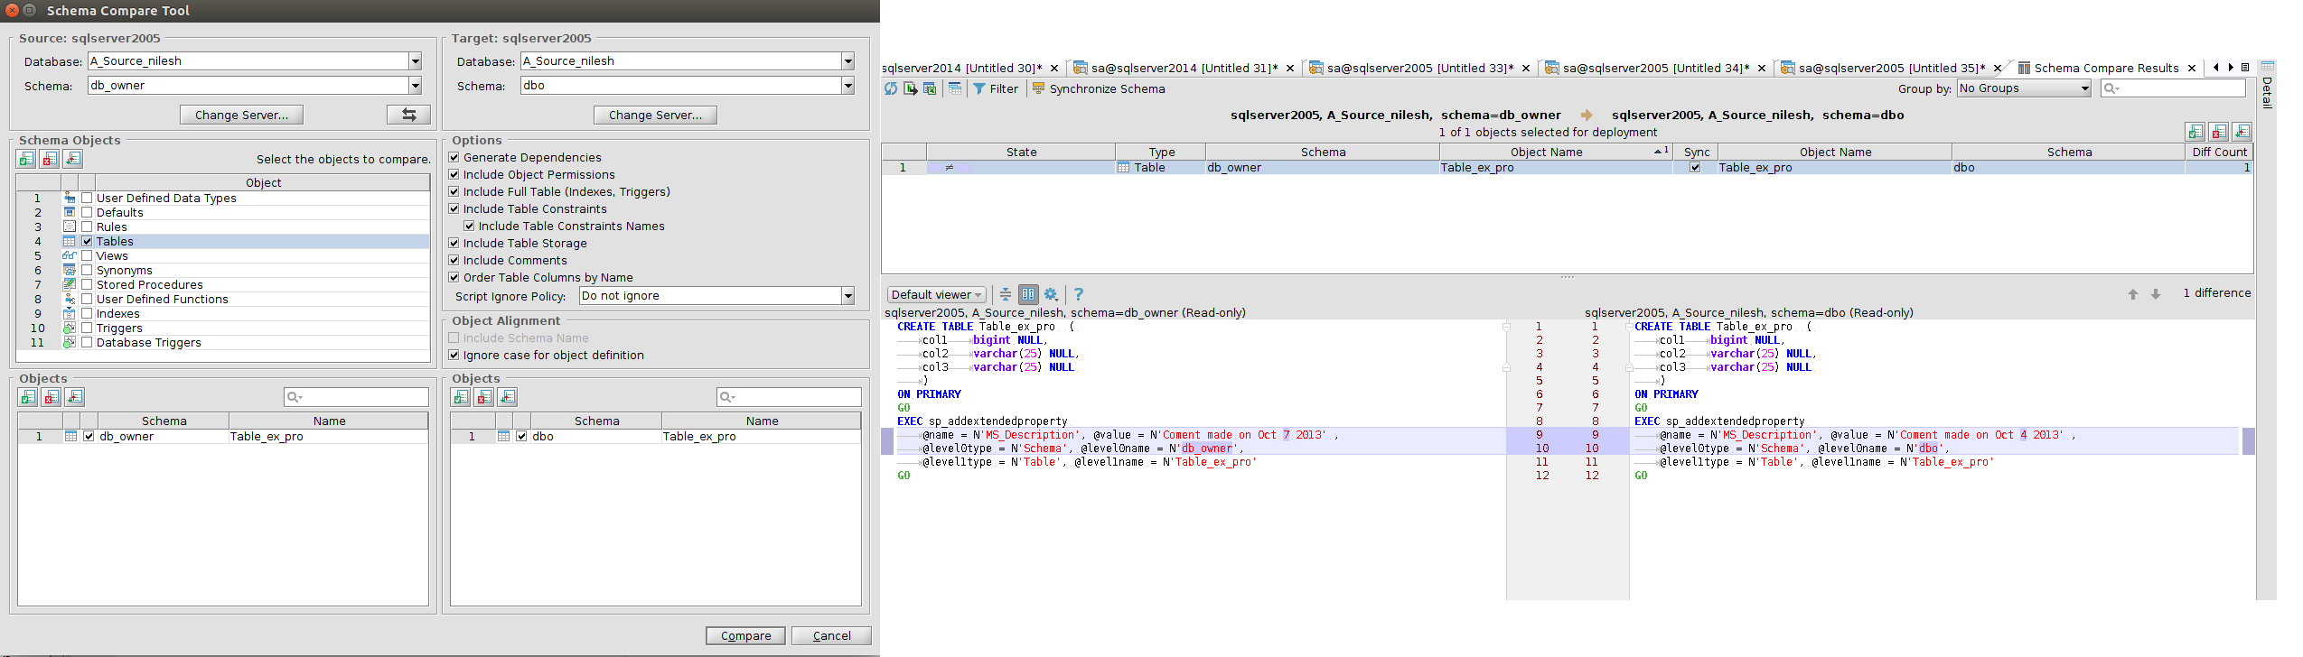Click search field next to Group by

point(2173,88)
